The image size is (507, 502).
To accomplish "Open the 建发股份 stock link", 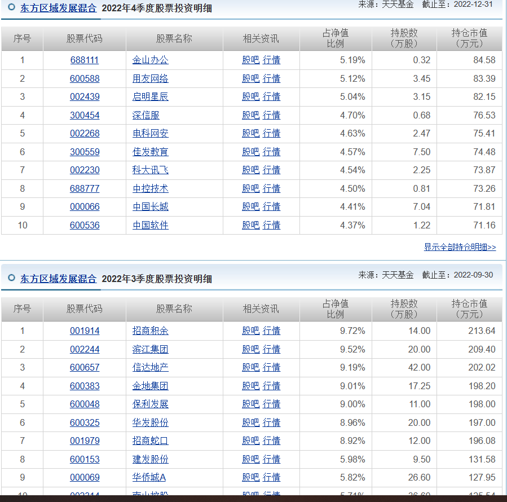I will (x=151, y=459).
